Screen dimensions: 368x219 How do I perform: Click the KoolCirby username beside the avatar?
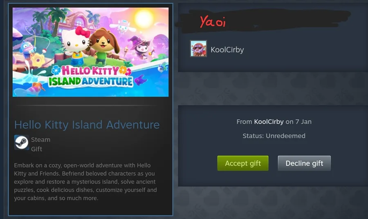[x=227, y=50]
